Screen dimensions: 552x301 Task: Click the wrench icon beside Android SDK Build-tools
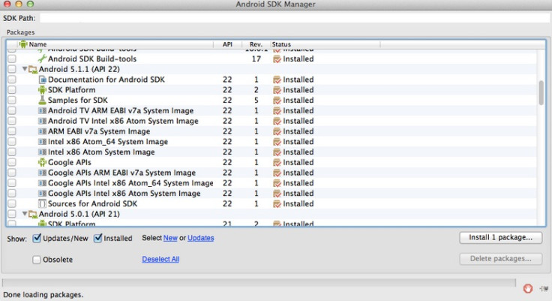[x=42, y=59]
